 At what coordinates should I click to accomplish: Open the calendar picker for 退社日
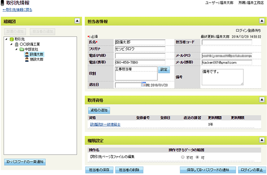144,84
